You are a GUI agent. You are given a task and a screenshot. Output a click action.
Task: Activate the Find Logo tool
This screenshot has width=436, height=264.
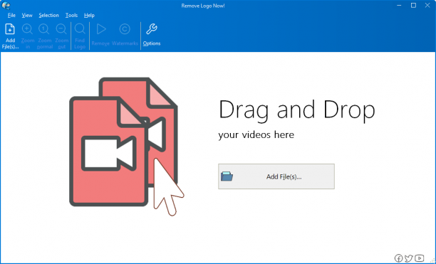point(80,29)
